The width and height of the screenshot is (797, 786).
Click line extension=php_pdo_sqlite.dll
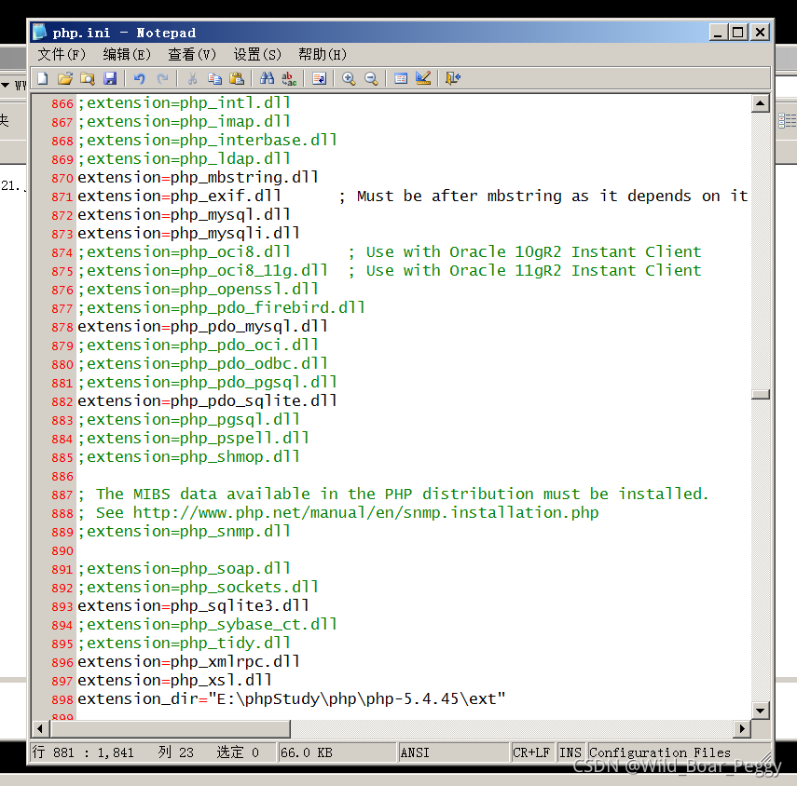[x=207, y=401]
